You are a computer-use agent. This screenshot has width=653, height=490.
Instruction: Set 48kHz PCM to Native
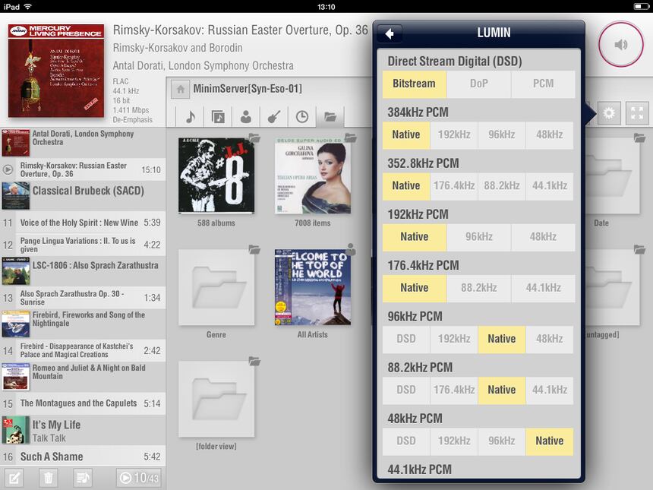point(550,441)
